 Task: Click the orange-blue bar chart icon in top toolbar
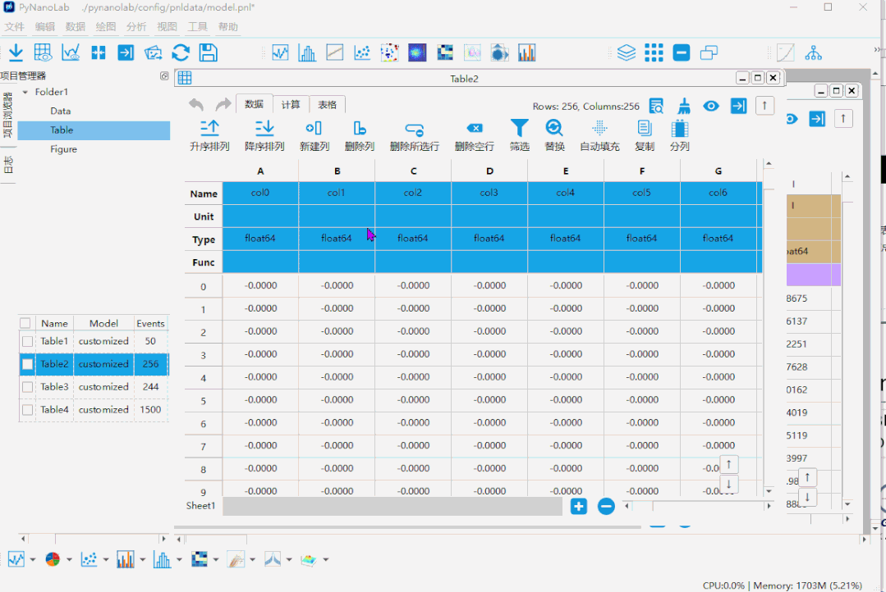click(x=526, y=52)
